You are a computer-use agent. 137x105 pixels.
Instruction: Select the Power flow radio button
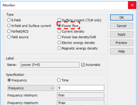tap(59, 26)
